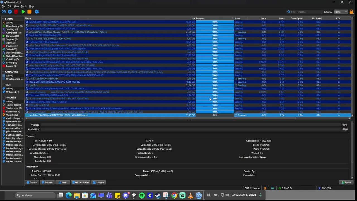357x201 pixels.
Task: Open Google Chrome from the taskbar
Action: 174,195
